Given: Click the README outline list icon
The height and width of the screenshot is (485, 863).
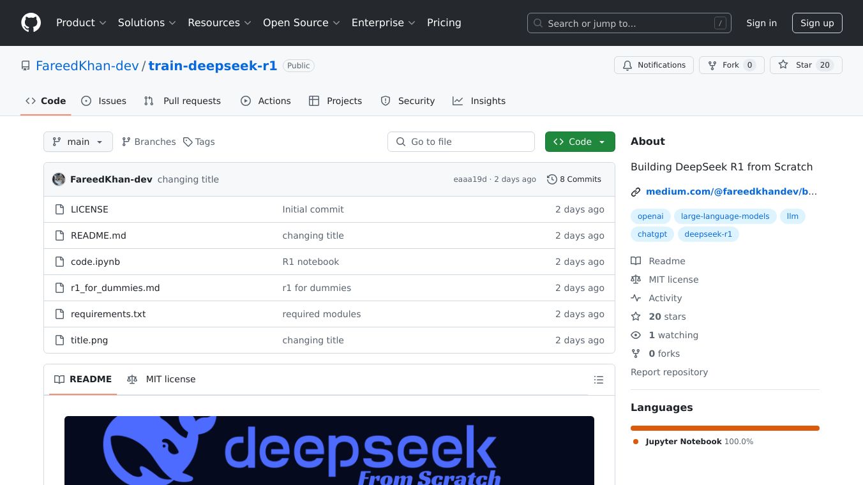Looking at the screenshot, I should 598,380.
